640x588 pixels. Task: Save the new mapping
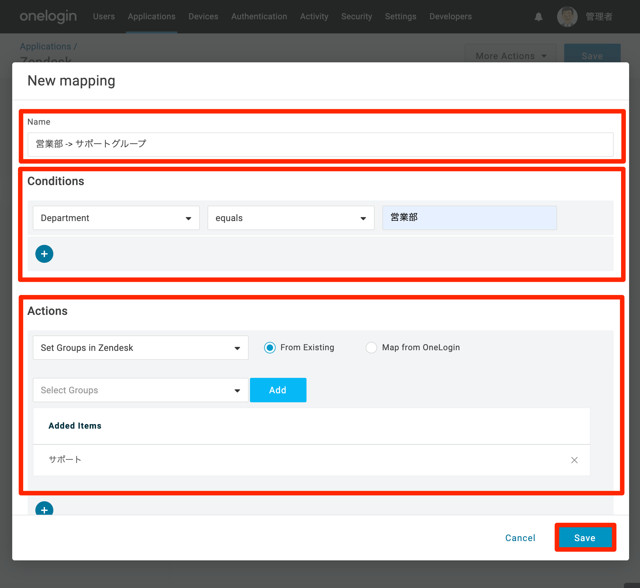tap(585, 538)
